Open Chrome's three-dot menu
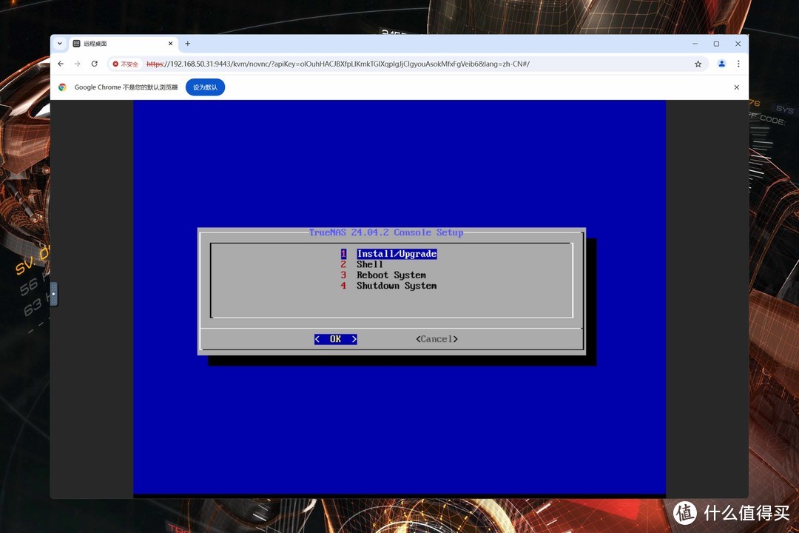 (x=738, y=64)
